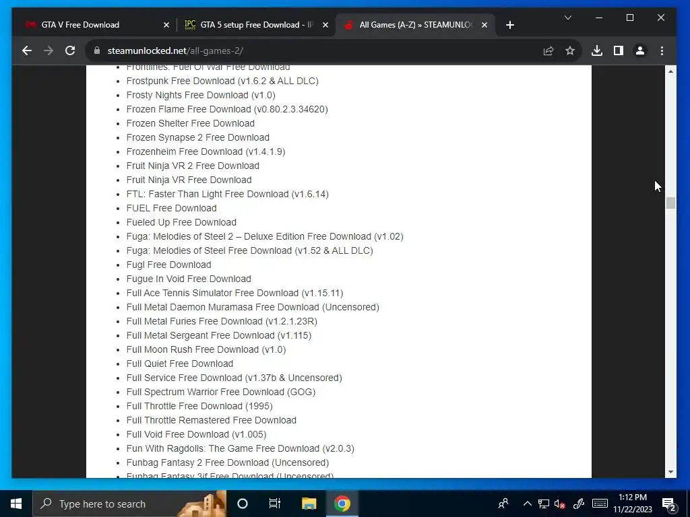Open Full Void Free Download link
The height and width of the screenshot is (517, 690).
coord(196,434)
